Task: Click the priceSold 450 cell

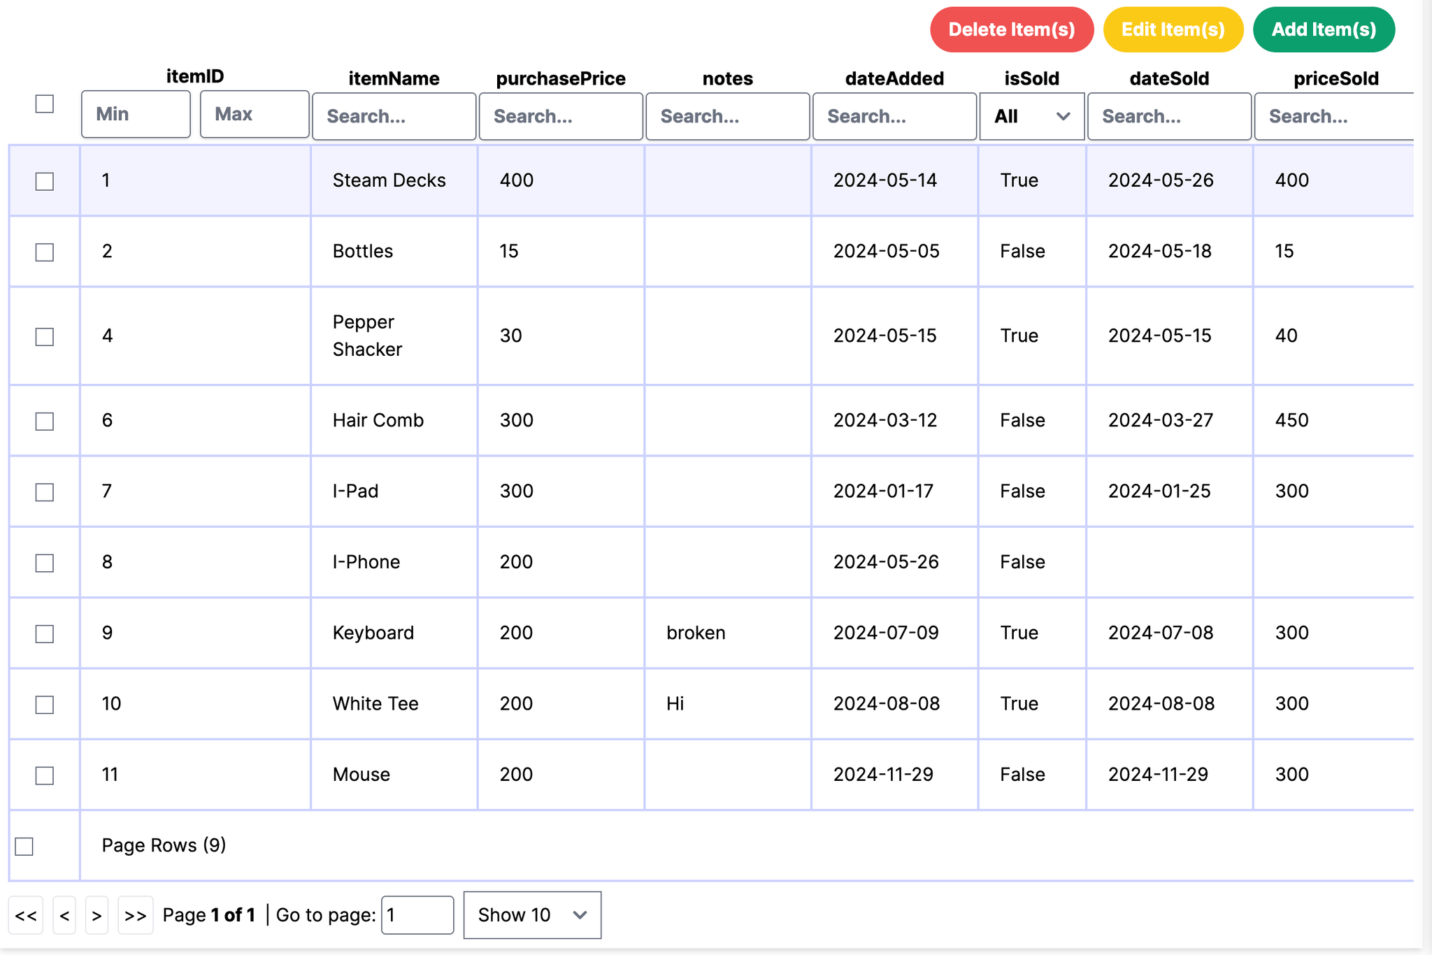Action: [1334, 420]
